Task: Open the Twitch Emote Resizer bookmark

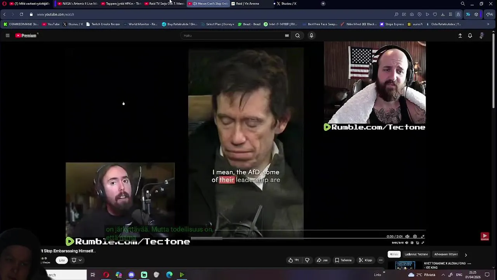Action: [103, 24]
